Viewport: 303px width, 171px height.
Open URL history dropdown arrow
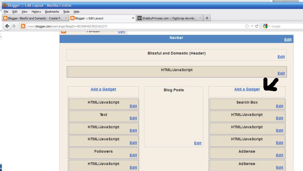(x=252, y=26)
